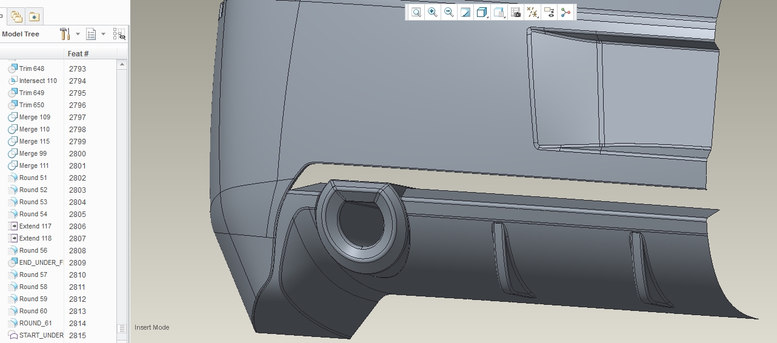The height and width of the screenshot is (343, 777).
Task: Click the Round 51 feature icon
Action: [13, 178]
